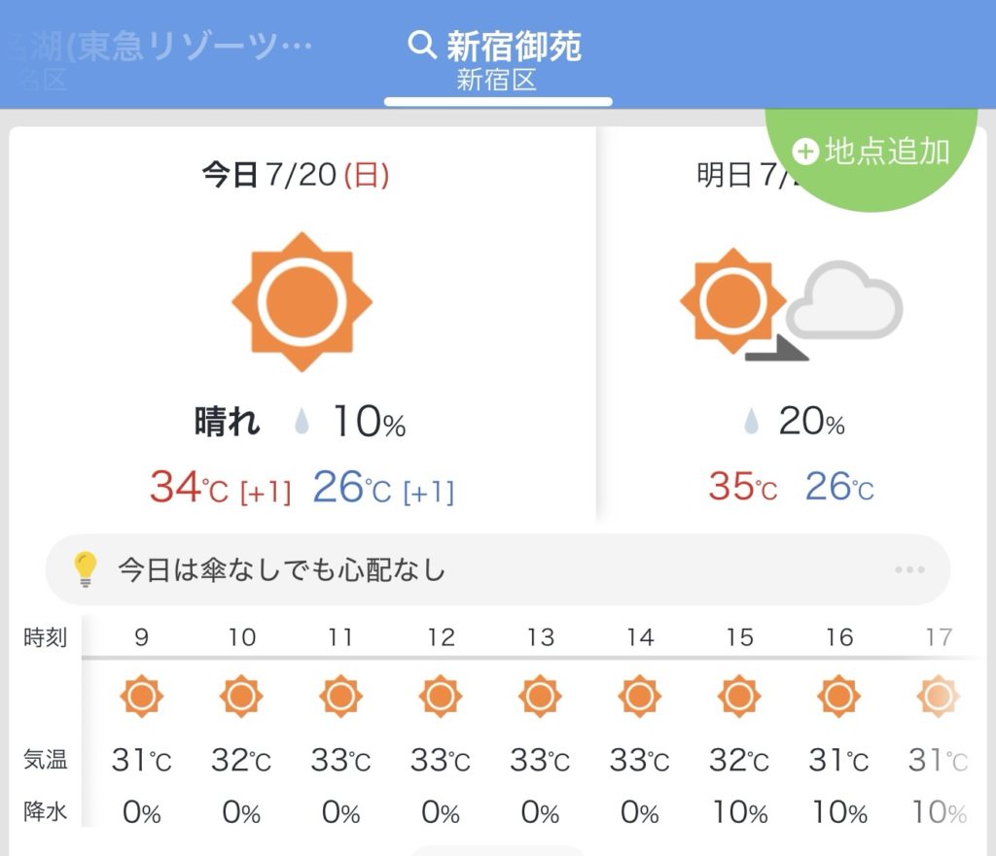Select the sun icon for 12 o'clock
The height and width of the screenshot is (856, 996).
[441, 697]
